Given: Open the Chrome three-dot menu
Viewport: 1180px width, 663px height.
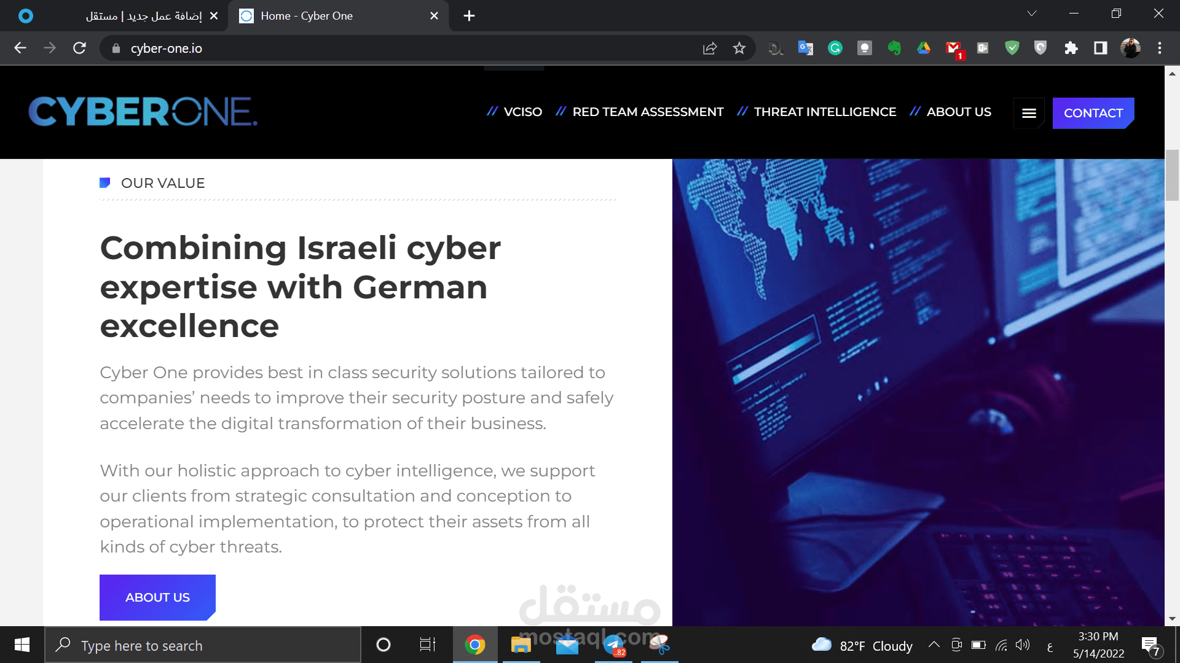Looking at the screenshot, I should pyautogui.click(x=1160, y=48).
